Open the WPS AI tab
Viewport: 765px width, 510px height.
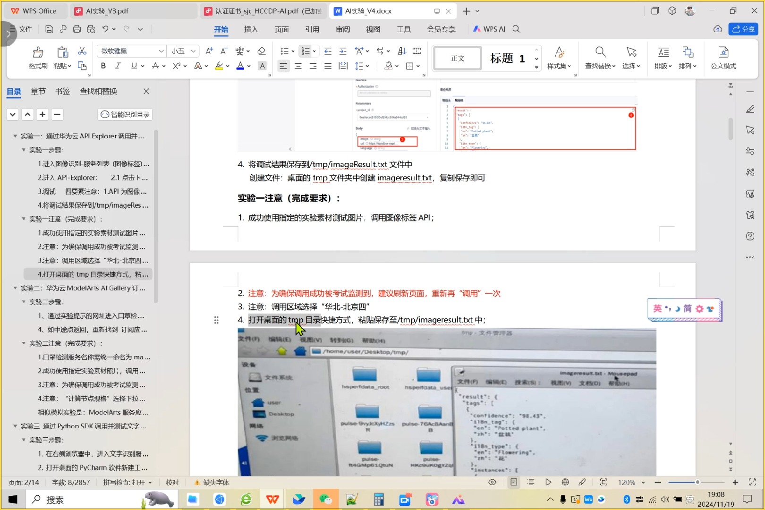(489, 29)
